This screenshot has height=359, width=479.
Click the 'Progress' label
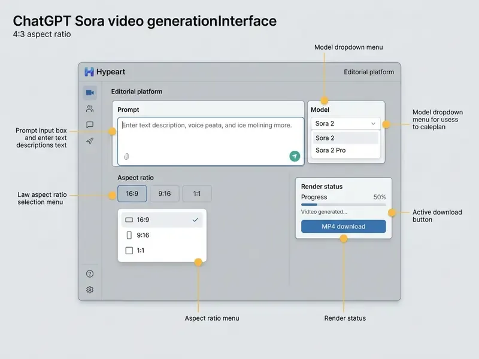click(314, 197)
